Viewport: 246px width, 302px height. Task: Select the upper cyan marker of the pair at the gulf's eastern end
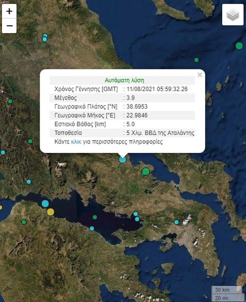(136, 214)
